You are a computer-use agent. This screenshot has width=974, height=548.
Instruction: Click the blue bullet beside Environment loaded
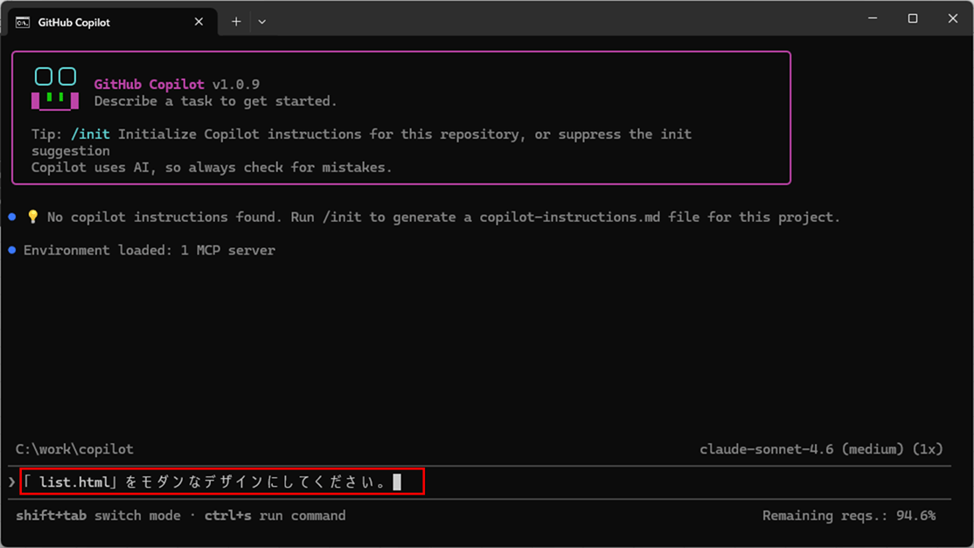12,250
